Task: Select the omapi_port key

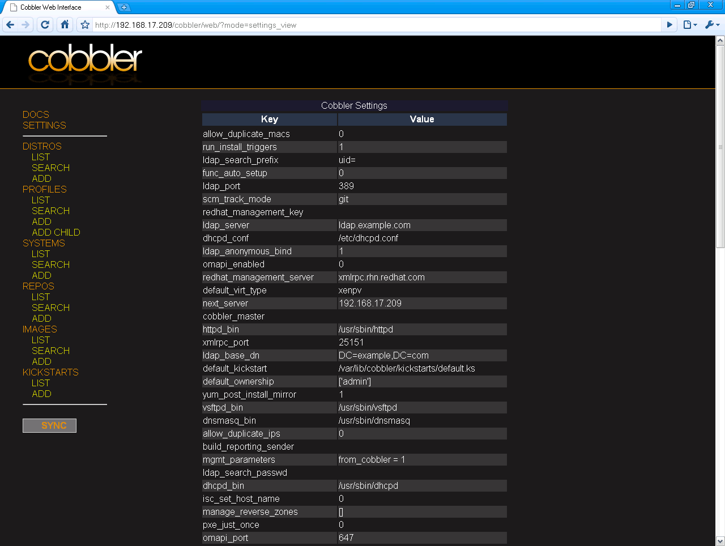Action: pyautogui.click(x=225, y=538)
